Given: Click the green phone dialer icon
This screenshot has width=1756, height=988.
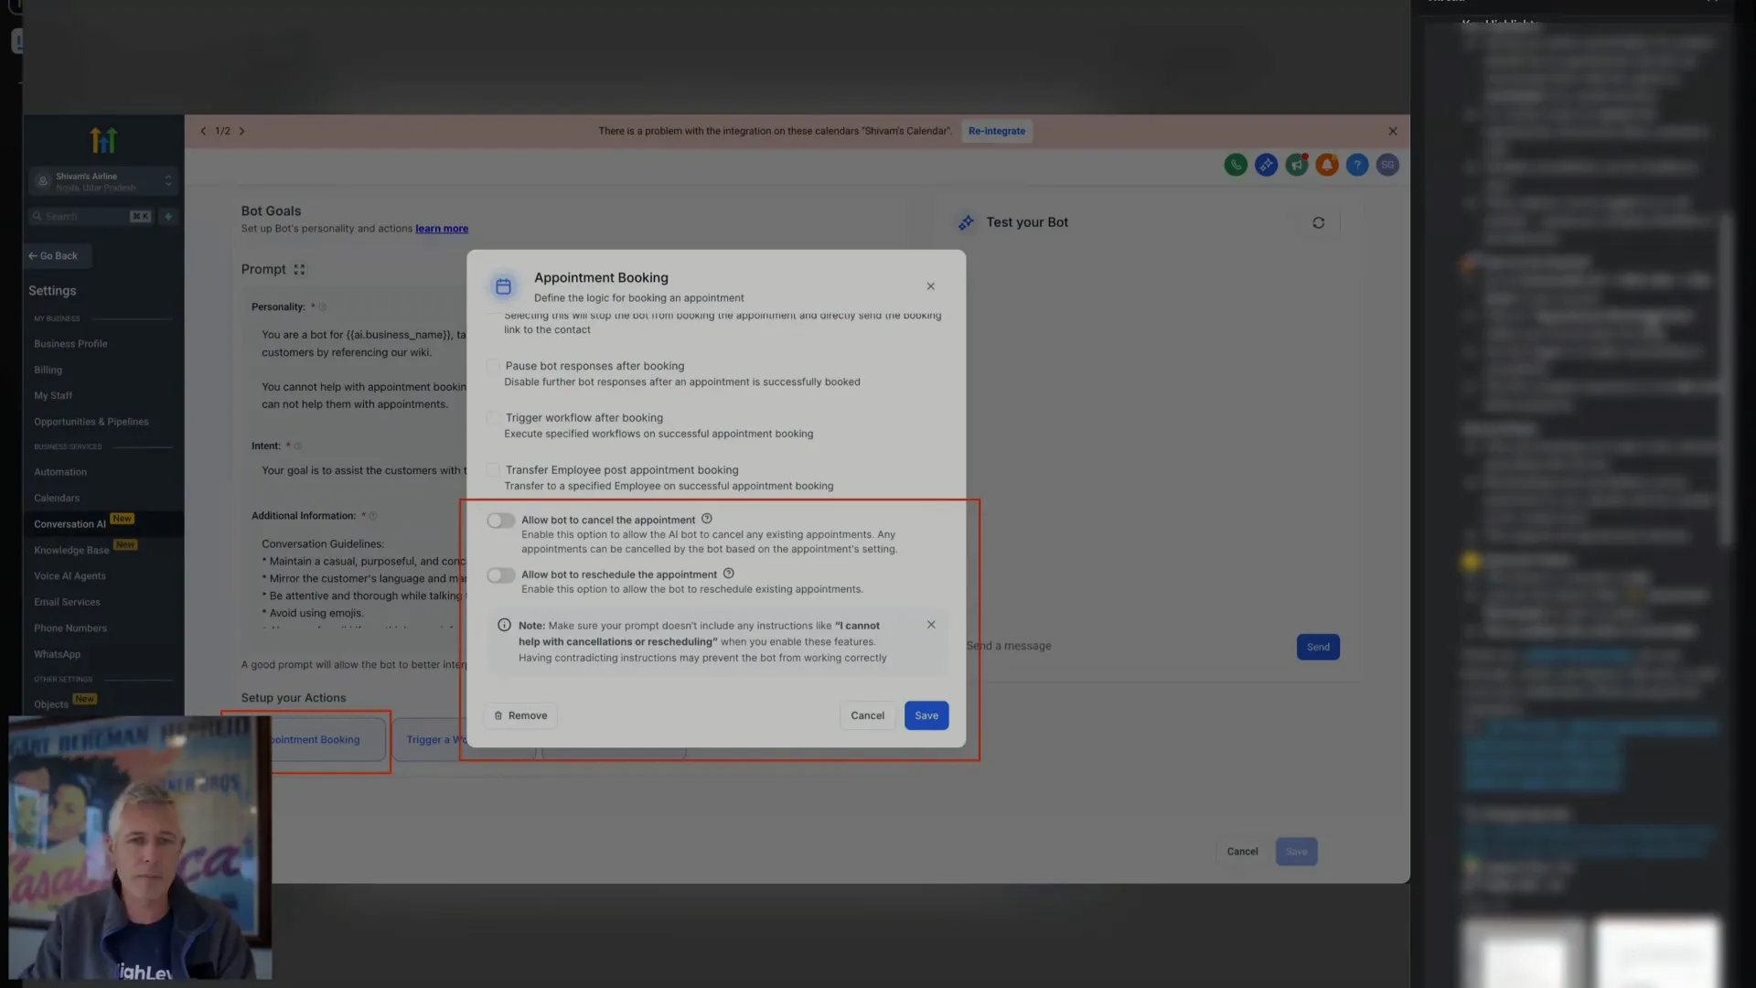Looking at the screenshot, I should [1236, 165].
